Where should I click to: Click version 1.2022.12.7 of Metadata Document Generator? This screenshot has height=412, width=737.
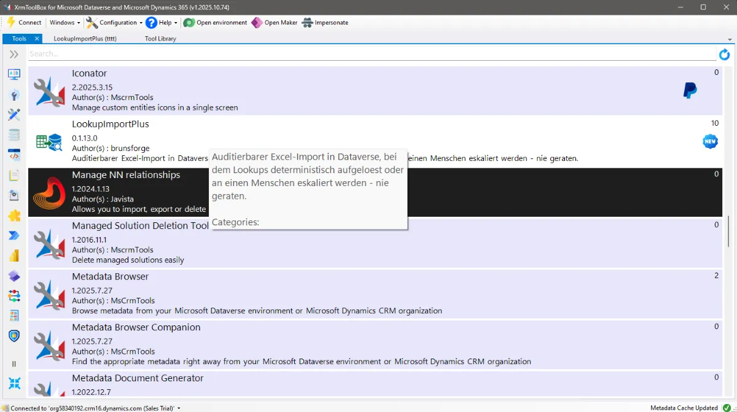pyautogui.click(x=92, y=392)
